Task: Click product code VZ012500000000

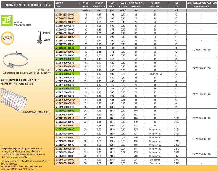Action: [65, 129]
